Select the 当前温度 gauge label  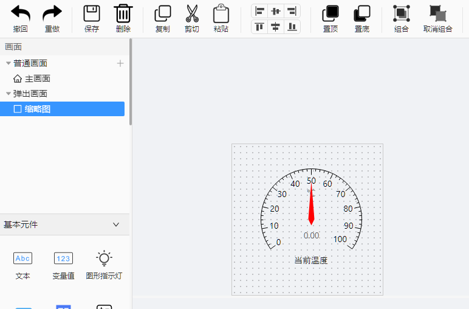pos(311,260)
